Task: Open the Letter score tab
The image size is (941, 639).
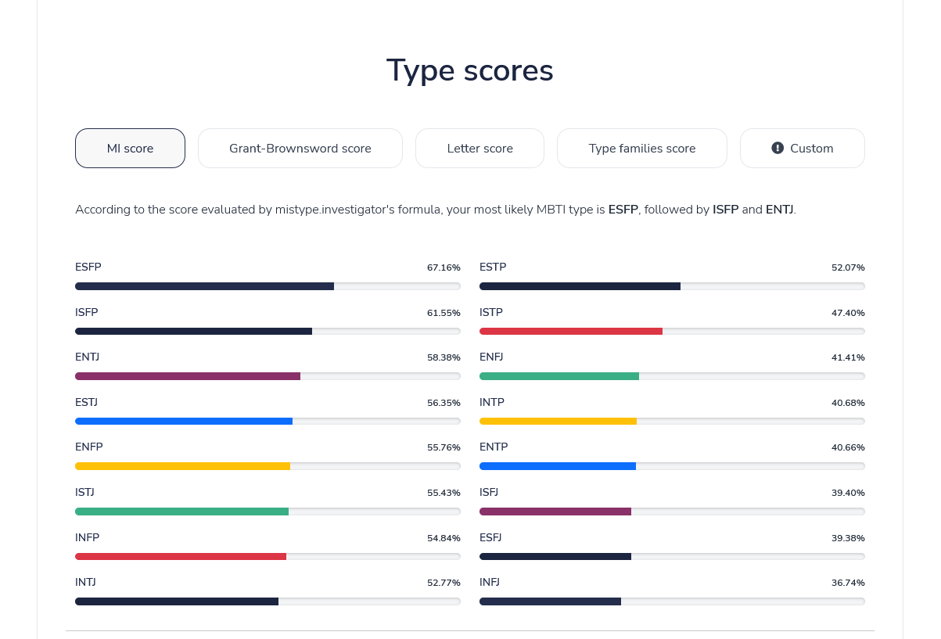Action: click(x=479, y=148)
